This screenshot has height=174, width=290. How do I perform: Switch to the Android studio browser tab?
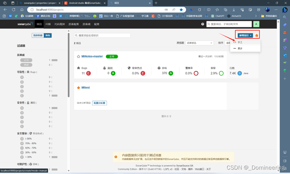coord(85,3)
